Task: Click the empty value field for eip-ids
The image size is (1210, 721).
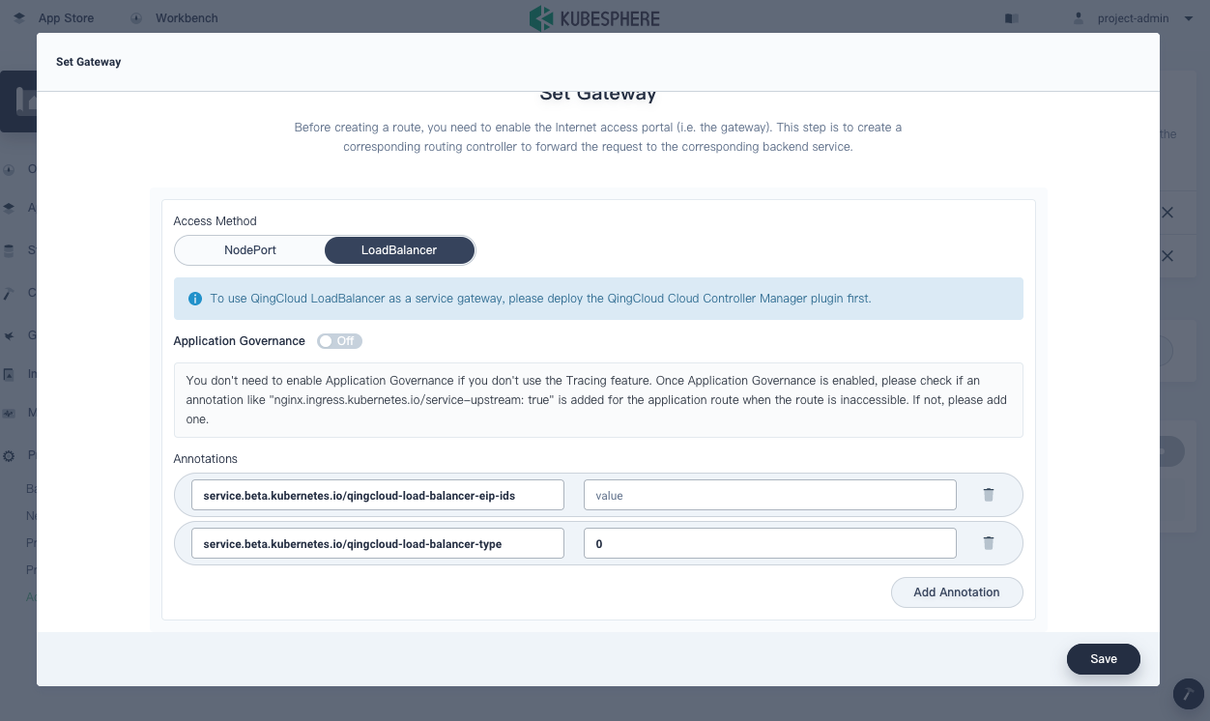Action: (770, 495)
